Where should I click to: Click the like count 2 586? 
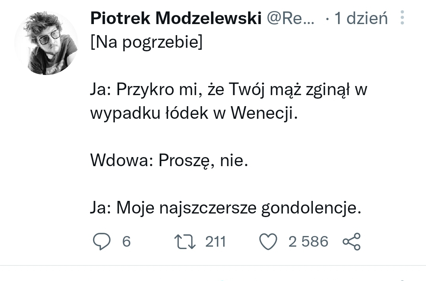coord(308,241)
